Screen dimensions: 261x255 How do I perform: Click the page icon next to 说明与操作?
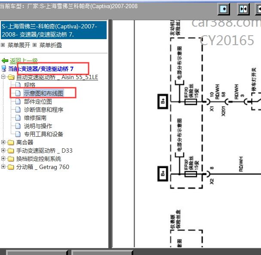[18, 126]
